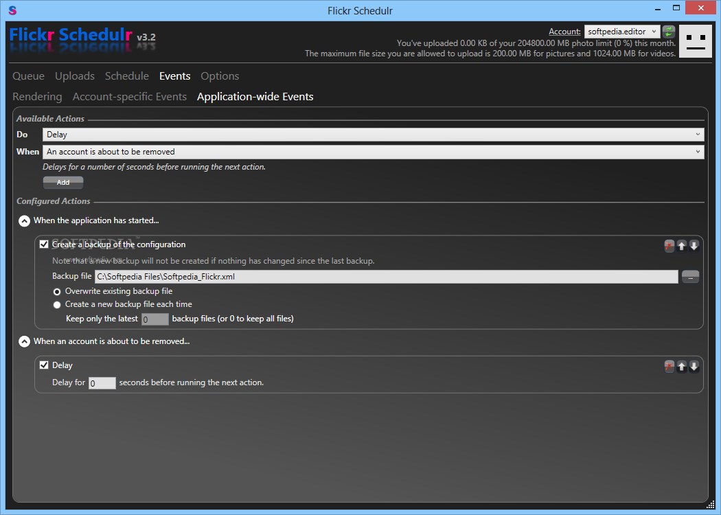721x515 pixels.
Task: Select the Events tab
Action: coord(174,76)
